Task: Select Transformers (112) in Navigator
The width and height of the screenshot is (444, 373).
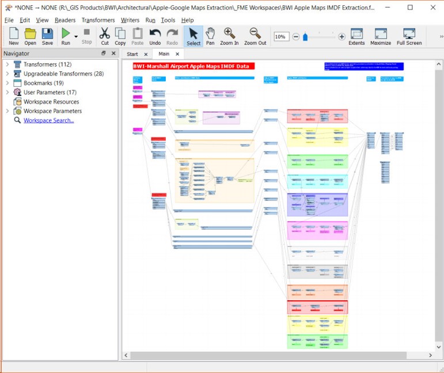Action: [47, 64]
